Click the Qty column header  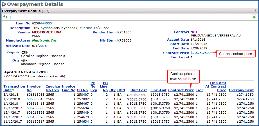tap(112, 90)
